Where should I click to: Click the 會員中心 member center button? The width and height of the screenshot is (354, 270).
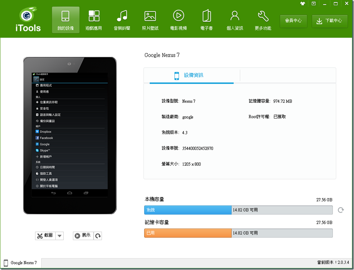click(293, 21)
